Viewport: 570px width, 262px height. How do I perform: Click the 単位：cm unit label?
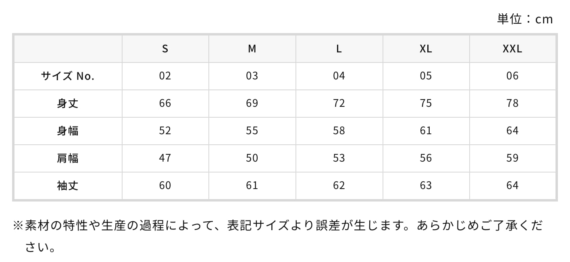pyautogui.click(x=525, y=19)
